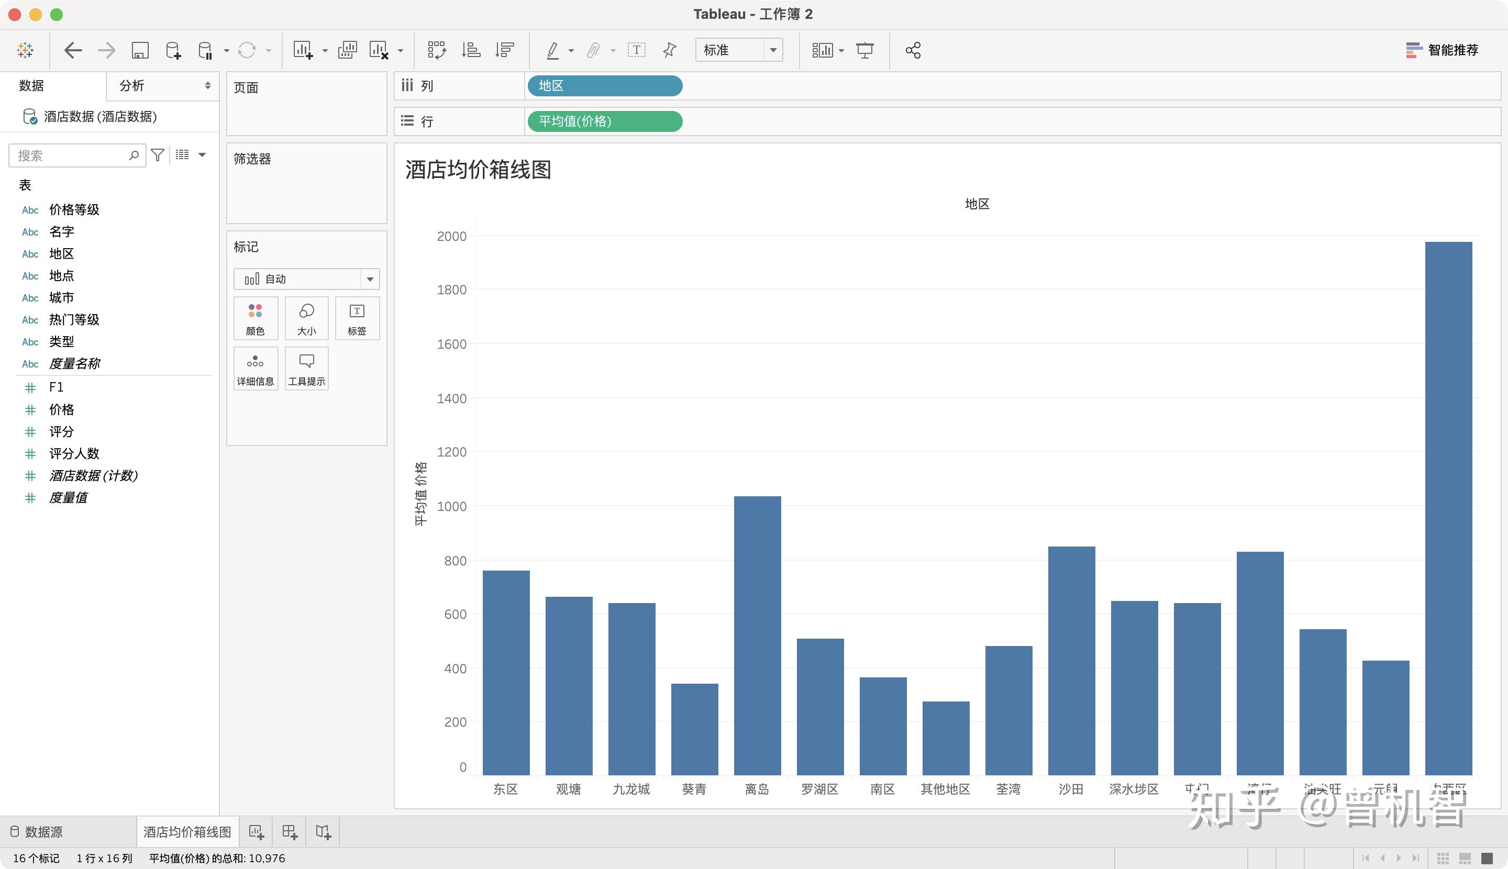Sort descending toolbar icon
1508x869 pixels.
[504, 50]
